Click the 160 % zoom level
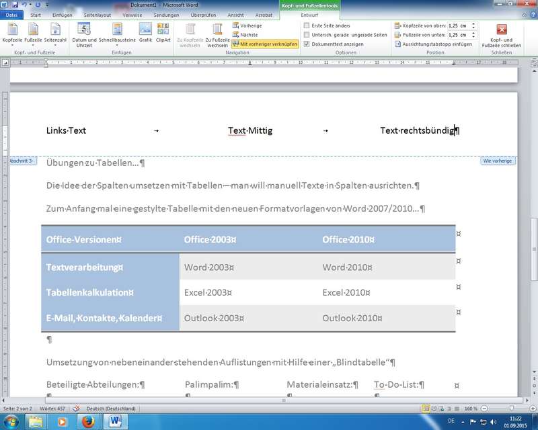Image resolution: width=538 pixels, height=430 pixels. click(471, 408)
